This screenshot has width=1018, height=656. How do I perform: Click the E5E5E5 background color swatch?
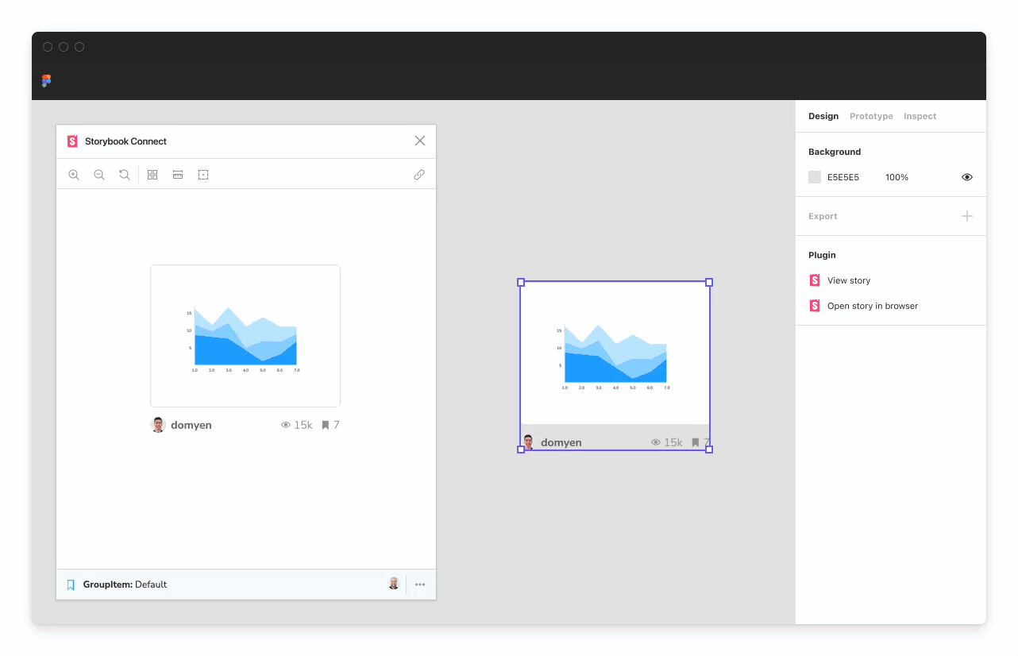(x=814, y=177)
